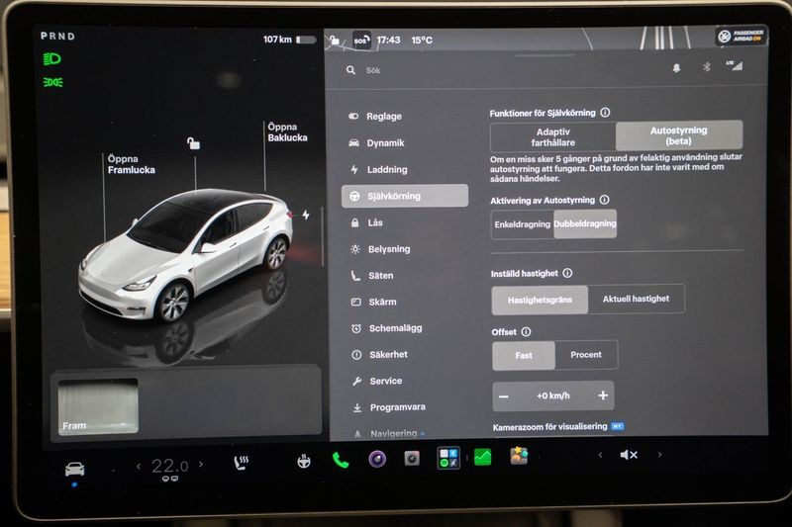Tap the 17:43 clock
Image resolution: width=792 pixels, height=527 pixels.
[388, 40]
